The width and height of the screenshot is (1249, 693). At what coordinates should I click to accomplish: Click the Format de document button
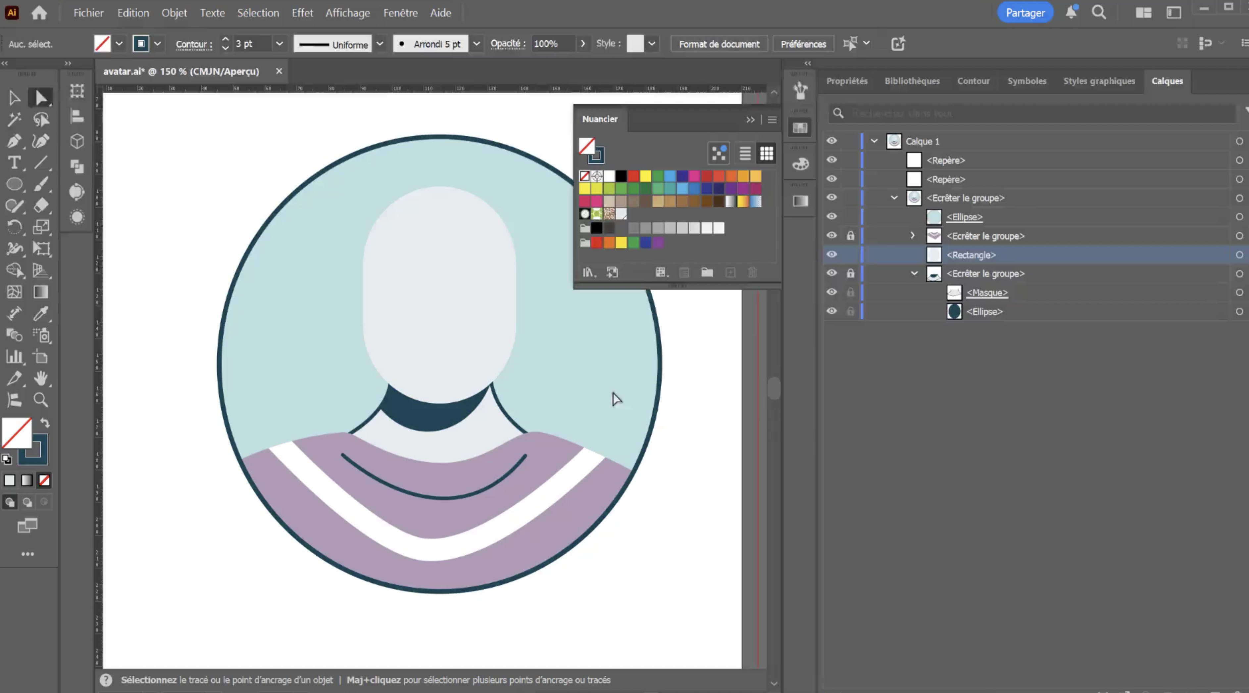(719, 44)
